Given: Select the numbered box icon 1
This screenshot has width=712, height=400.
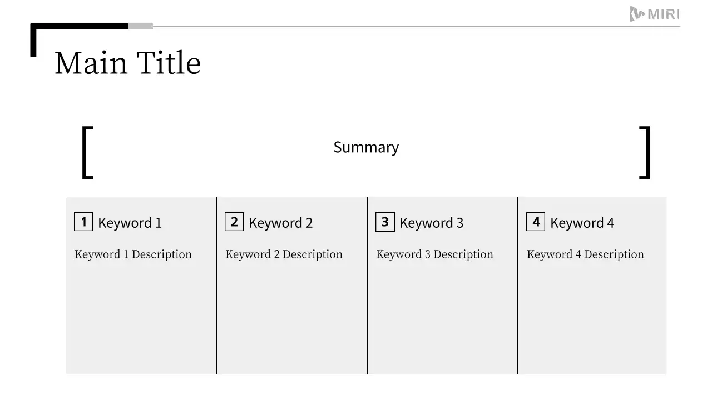Looking at the screenshot, I should pyautogui.click(x=83, y=222).
